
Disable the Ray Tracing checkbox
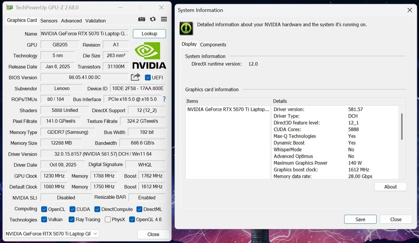coord(71,219)
